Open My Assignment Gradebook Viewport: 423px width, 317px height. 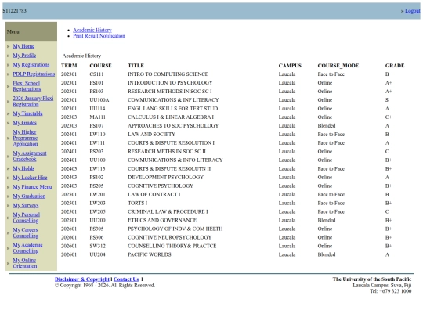tap(30, 156)
